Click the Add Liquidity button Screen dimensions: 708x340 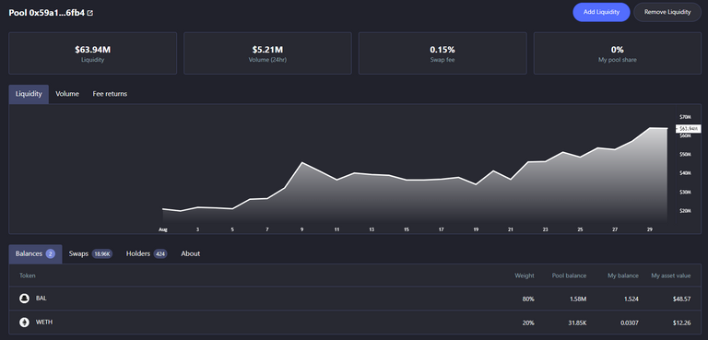pyautogui.click(x=601, y=12)
